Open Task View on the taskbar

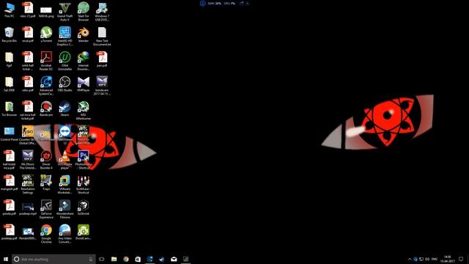102,259
